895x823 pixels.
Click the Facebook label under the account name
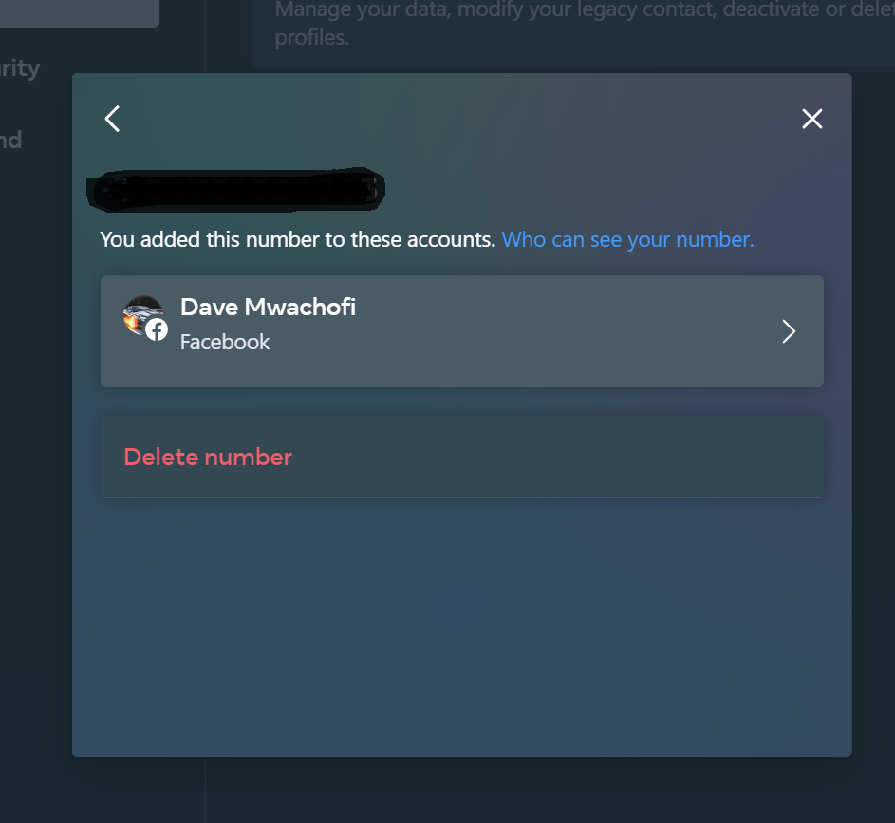[x=225, y=342]
